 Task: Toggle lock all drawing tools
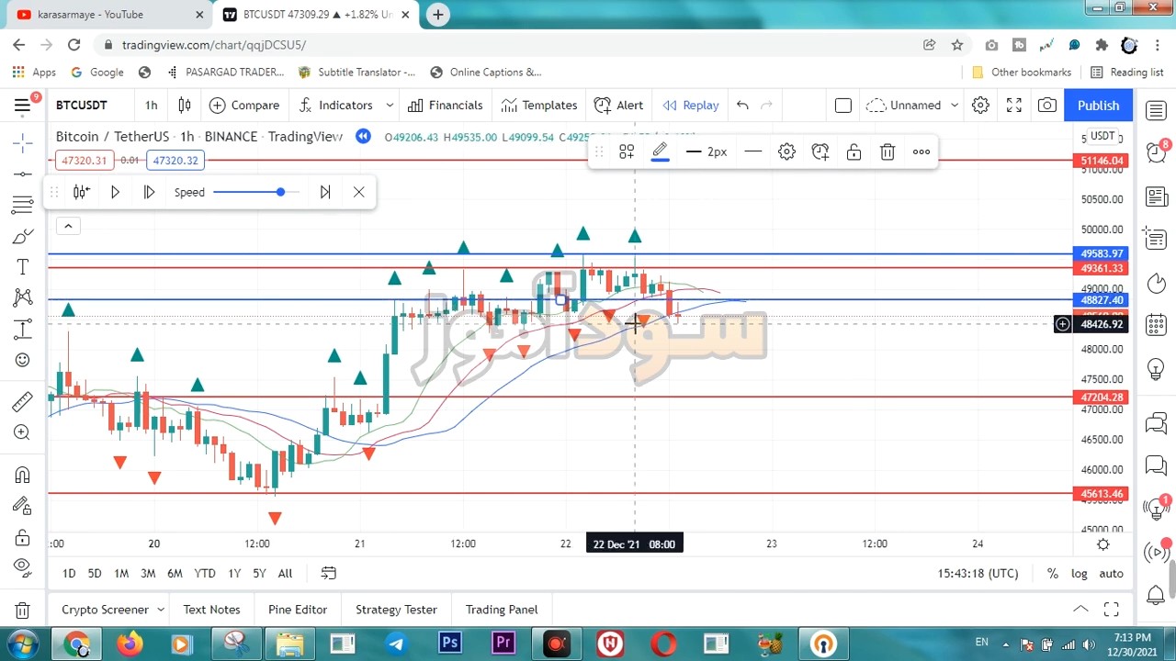coord(23,537)
